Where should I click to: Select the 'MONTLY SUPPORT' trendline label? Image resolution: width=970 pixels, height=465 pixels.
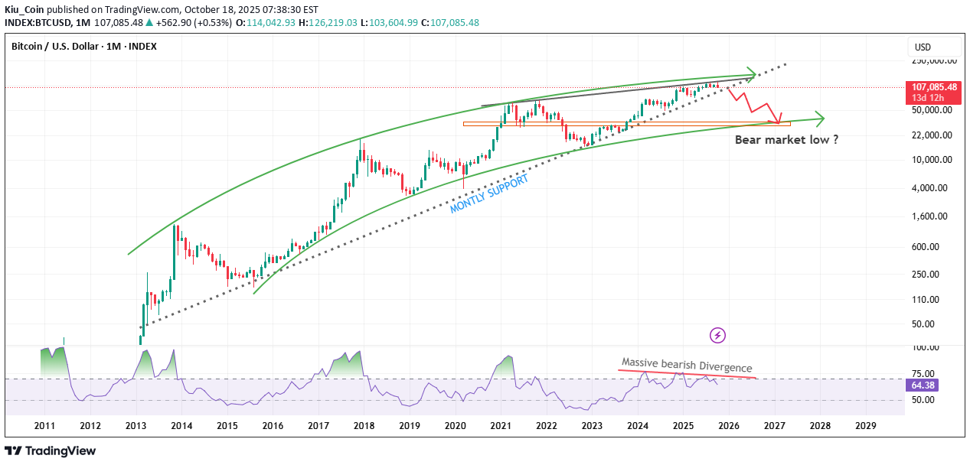(488, 194)
